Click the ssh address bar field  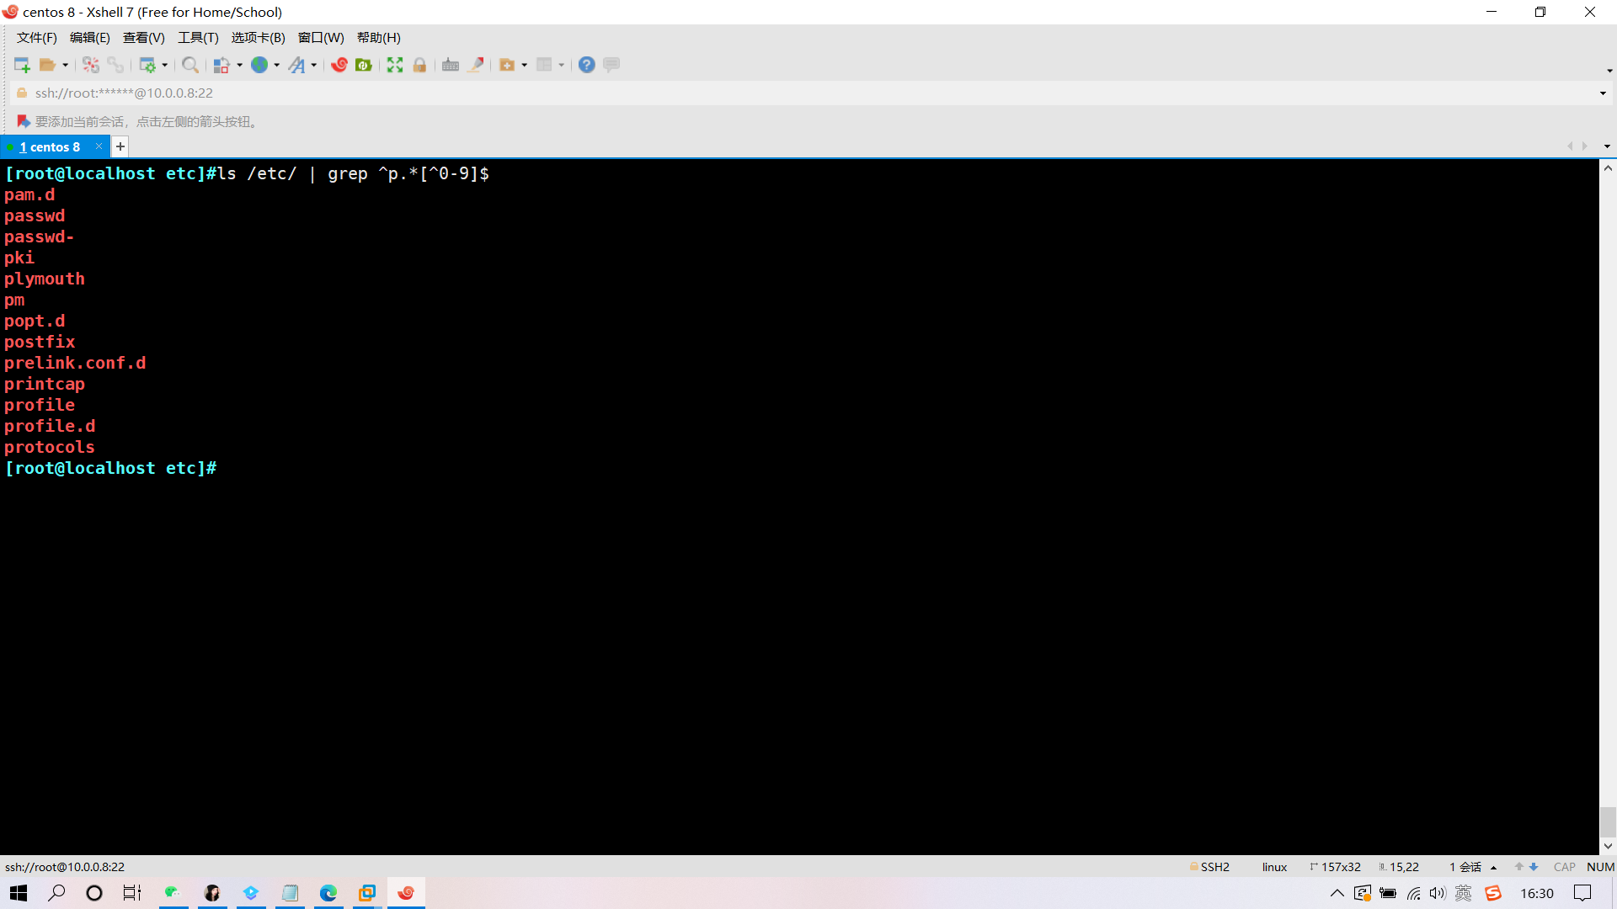coord(505,93)
